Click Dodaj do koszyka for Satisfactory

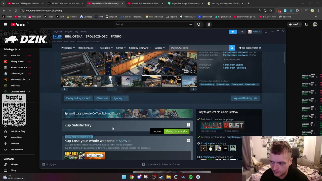[177, 131]
